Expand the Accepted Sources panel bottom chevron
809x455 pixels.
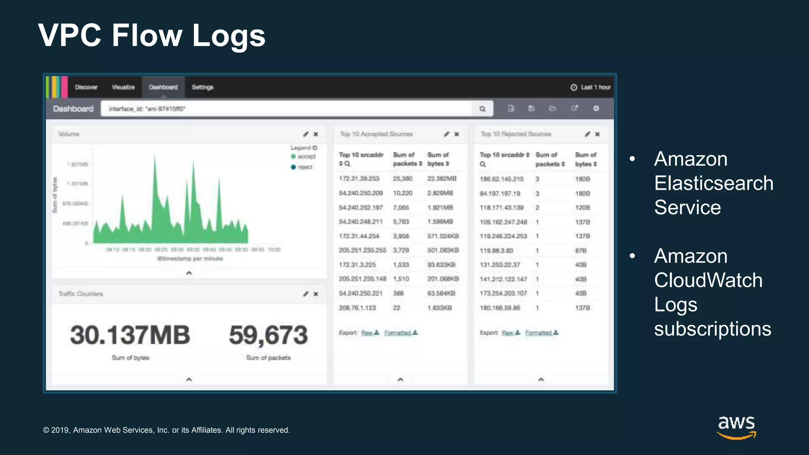point(400,379)
